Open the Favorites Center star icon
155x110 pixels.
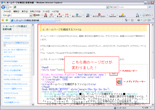3,20
